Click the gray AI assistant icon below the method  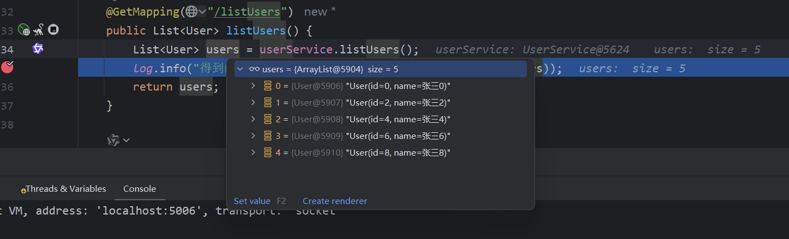113,140
